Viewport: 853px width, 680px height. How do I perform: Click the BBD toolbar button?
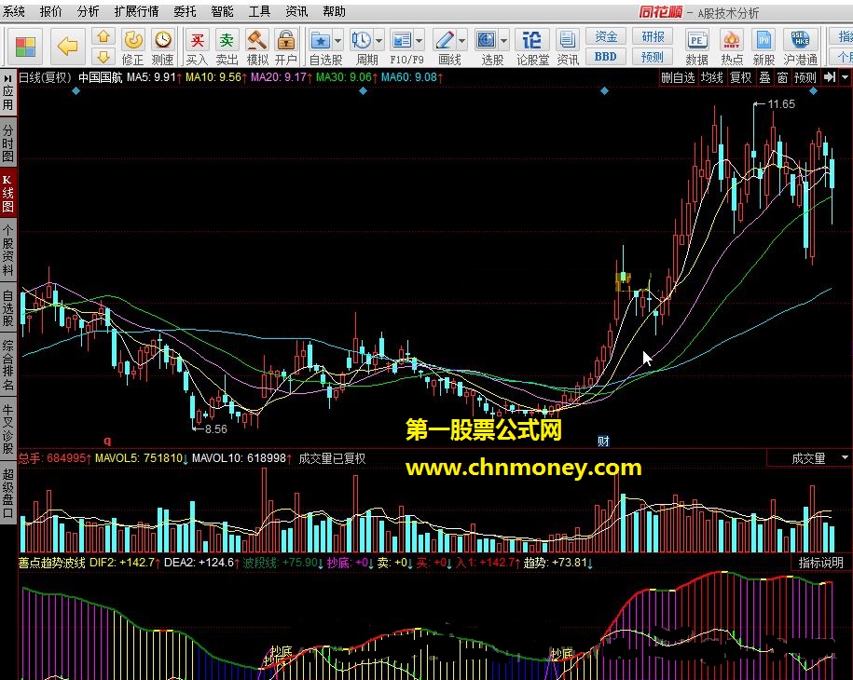tap(605, 57)
